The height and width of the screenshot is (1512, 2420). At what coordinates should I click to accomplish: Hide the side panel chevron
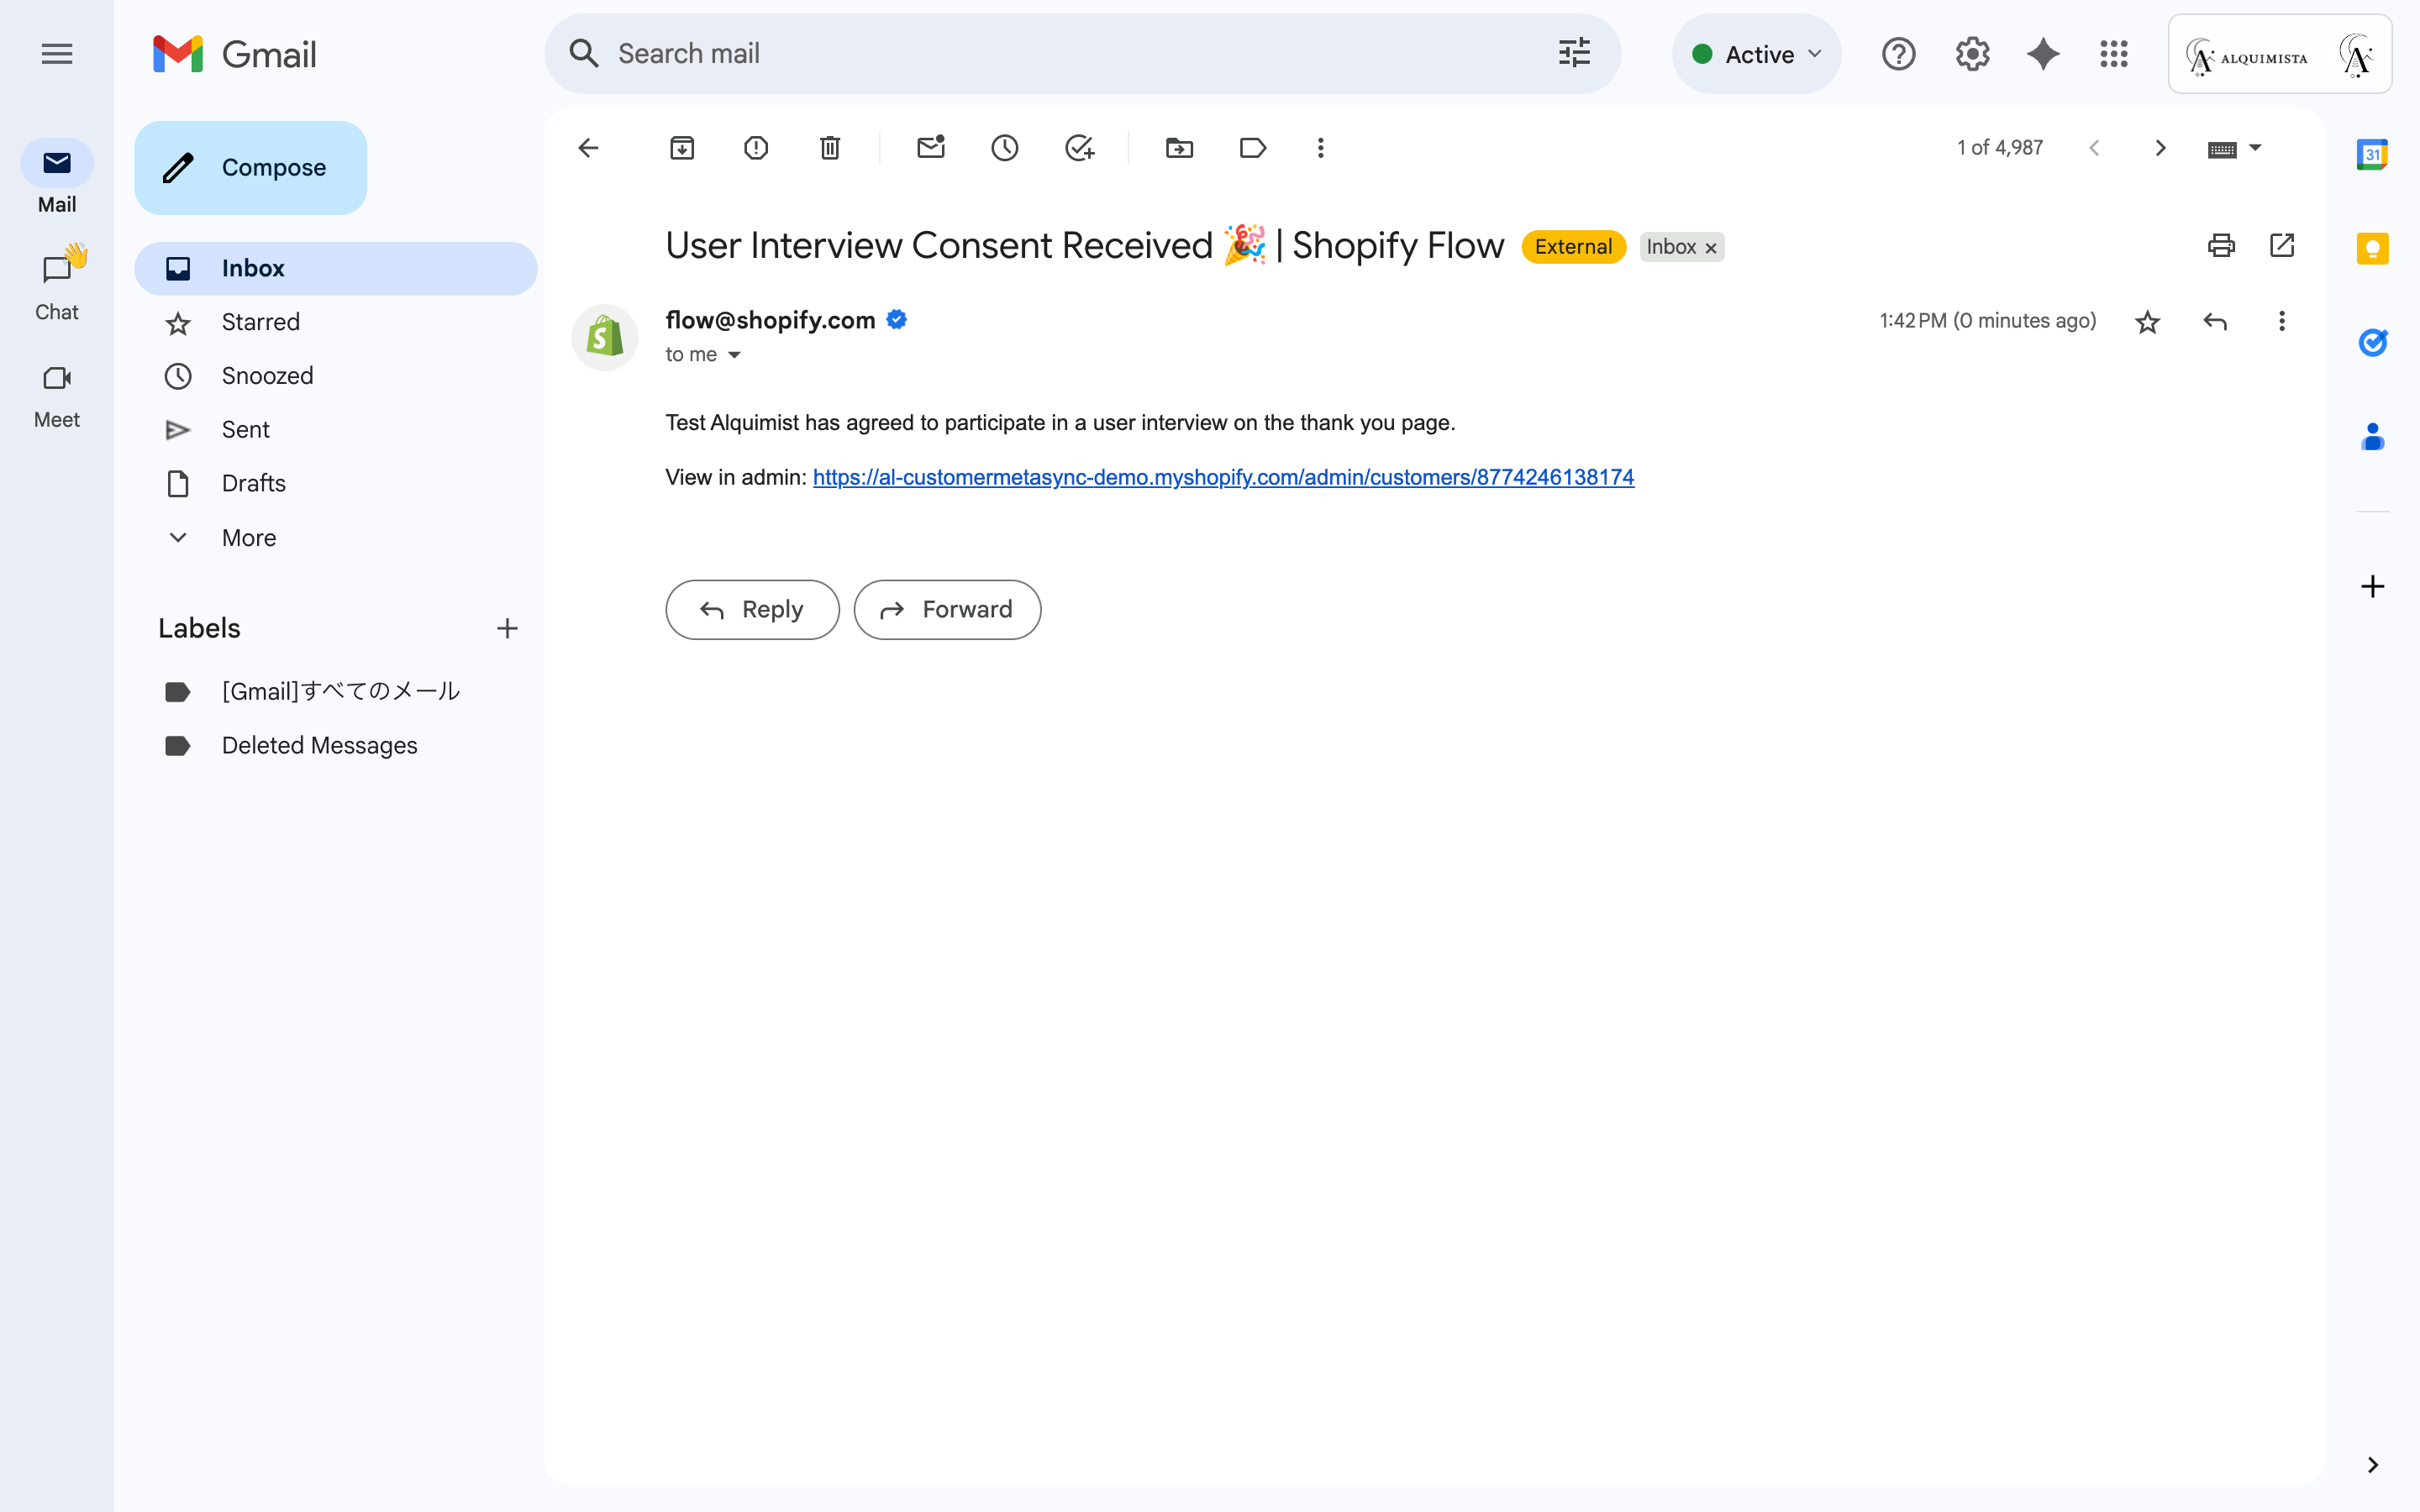2372,1465
